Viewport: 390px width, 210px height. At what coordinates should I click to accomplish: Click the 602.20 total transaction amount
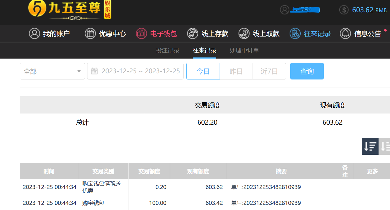[x=207, y=122]
